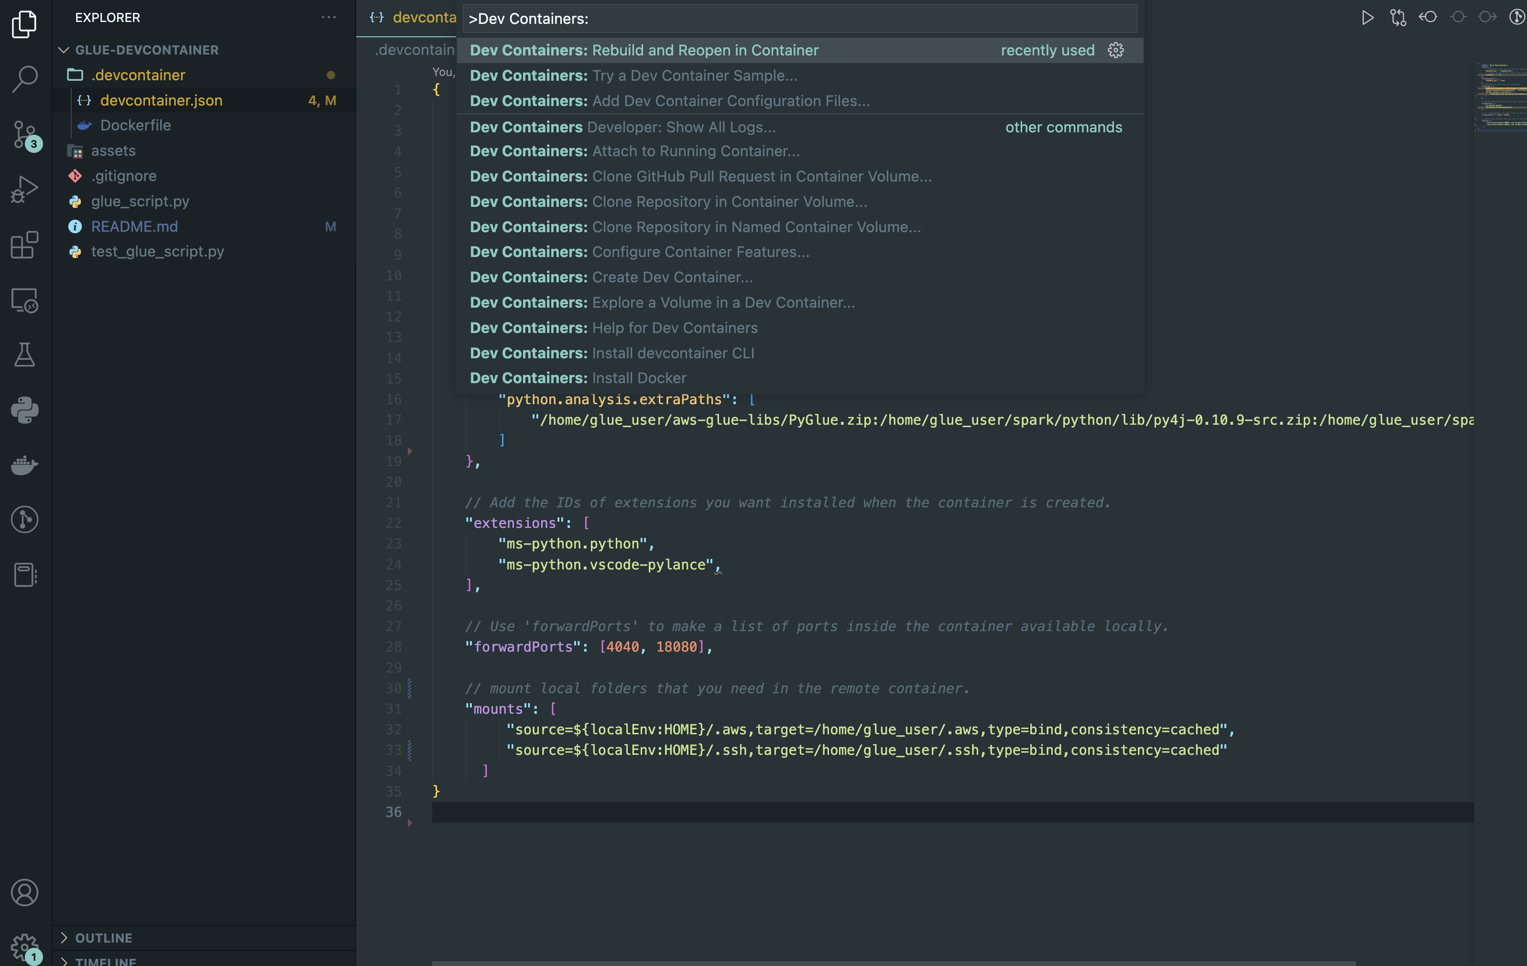The image size is (1527, 966).
Task: Configure keybinding gear for Rebuild and Reopen
Action: coord(1115,50)
